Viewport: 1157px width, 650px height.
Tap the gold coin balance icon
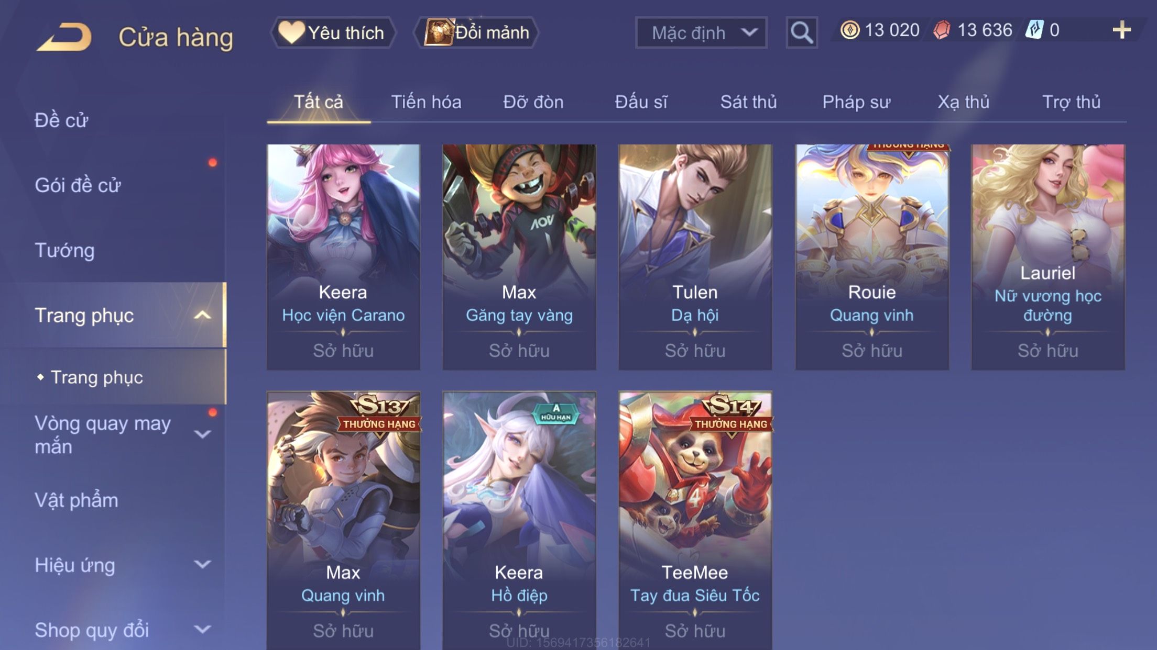(850, 30)
